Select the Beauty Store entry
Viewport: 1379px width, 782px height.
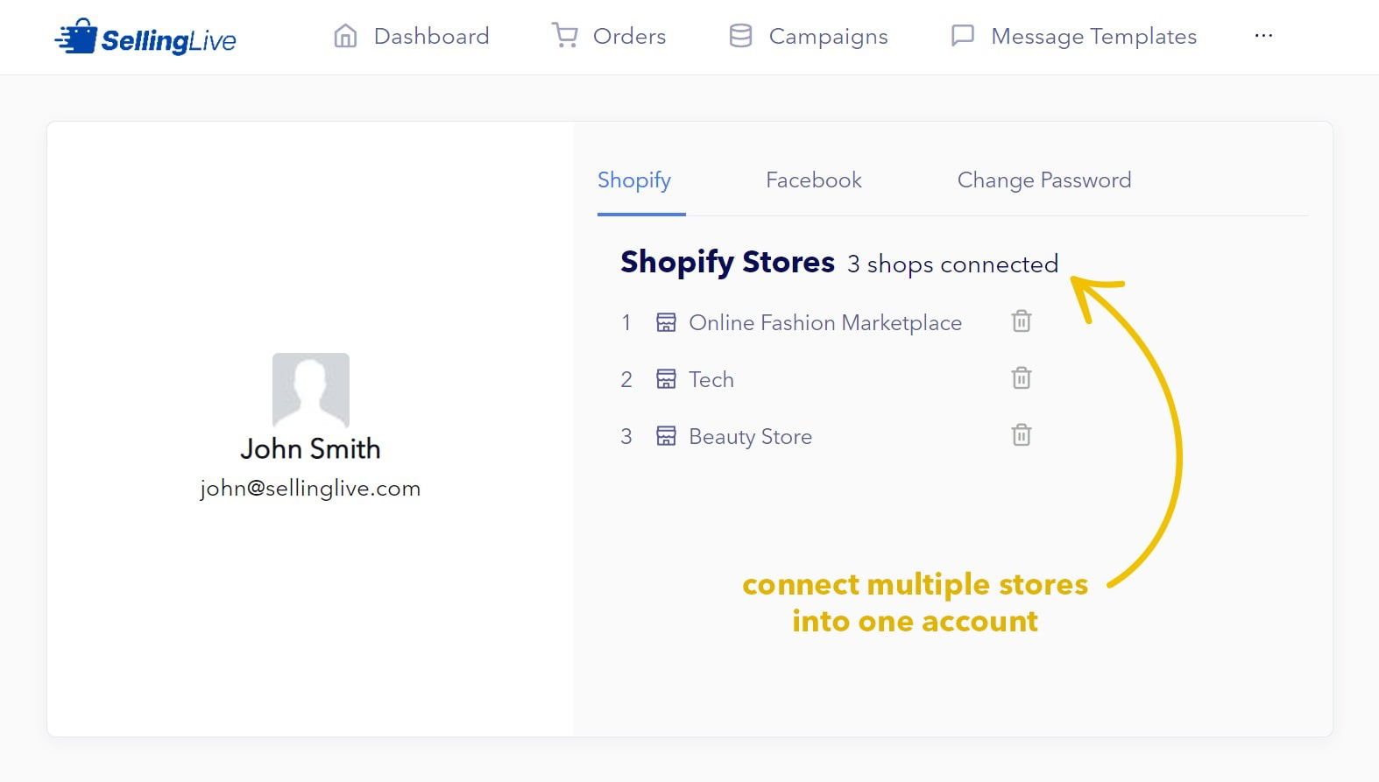pyautogui.click(x=750, y=436)
